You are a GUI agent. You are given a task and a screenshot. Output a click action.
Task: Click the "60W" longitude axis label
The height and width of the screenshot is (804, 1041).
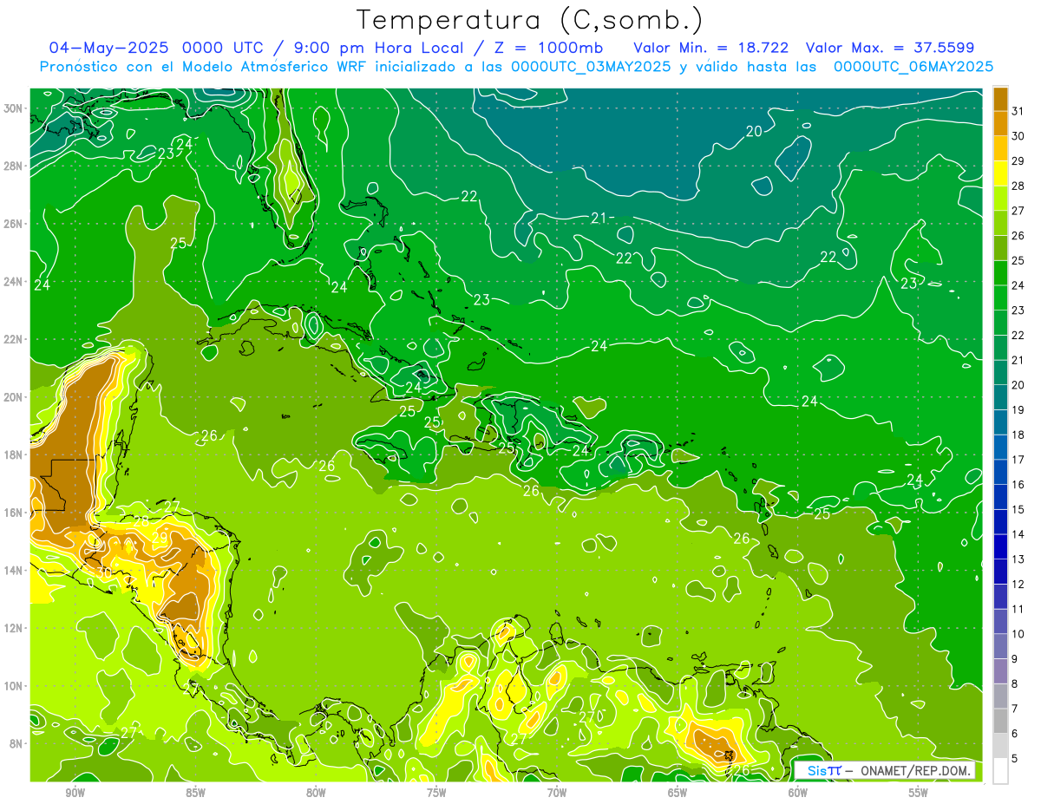pyautogui.click(x=798, y=792)
